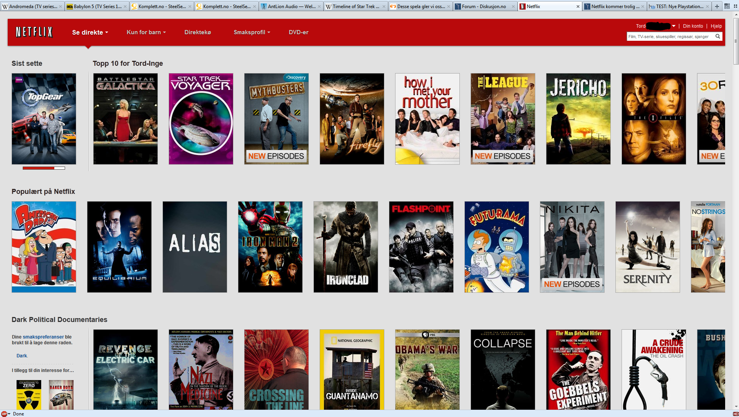The image size is (739, 417).
Task: Switch to first Komplett.no SteelSeries tab
Action: (x=161, y=7)
